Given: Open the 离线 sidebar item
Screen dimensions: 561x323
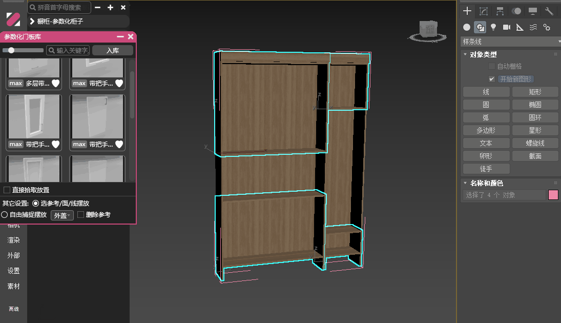Looking at the screenshot, I should pos(14,309).
